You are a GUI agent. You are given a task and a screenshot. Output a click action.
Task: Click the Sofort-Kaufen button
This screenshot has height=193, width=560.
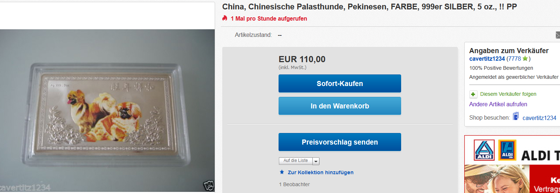[340, 83]
